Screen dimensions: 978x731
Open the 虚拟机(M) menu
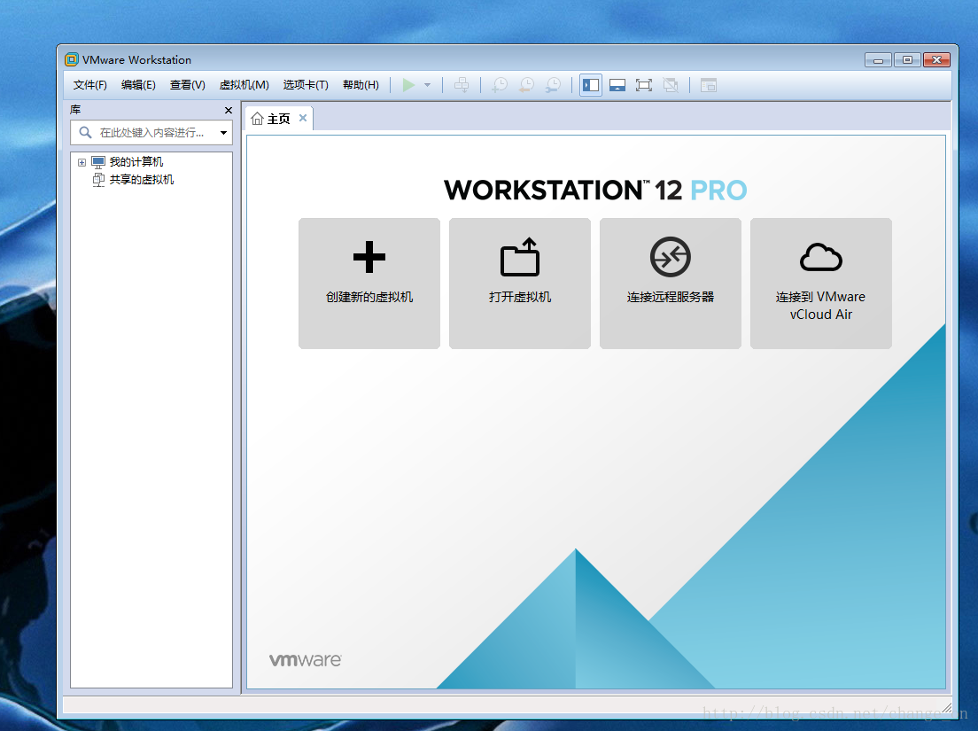[x=244, y=85]
